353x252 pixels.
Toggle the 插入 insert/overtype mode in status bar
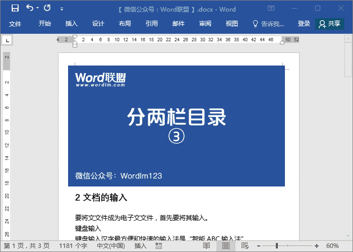coord(141,246)
